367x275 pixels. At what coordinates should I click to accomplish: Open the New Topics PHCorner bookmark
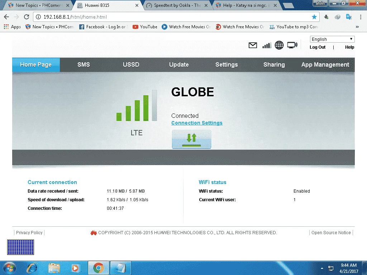point(49,27)
